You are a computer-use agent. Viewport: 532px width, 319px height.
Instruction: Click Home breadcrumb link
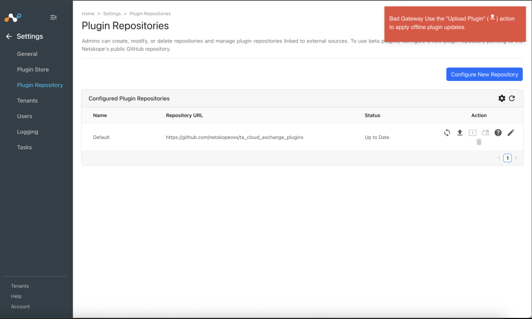(x=88, y=13)
